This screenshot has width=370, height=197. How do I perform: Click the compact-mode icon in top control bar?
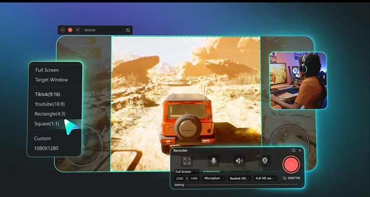click(x=128, y=30)
